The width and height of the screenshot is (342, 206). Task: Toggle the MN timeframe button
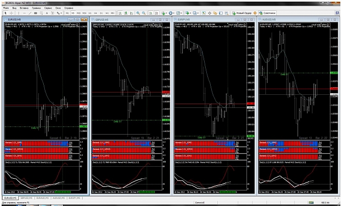coord(113,13)
